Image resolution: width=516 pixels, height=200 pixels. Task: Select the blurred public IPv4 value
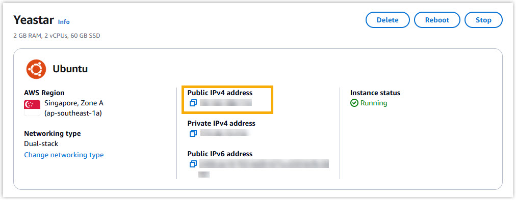coord(226,103)
